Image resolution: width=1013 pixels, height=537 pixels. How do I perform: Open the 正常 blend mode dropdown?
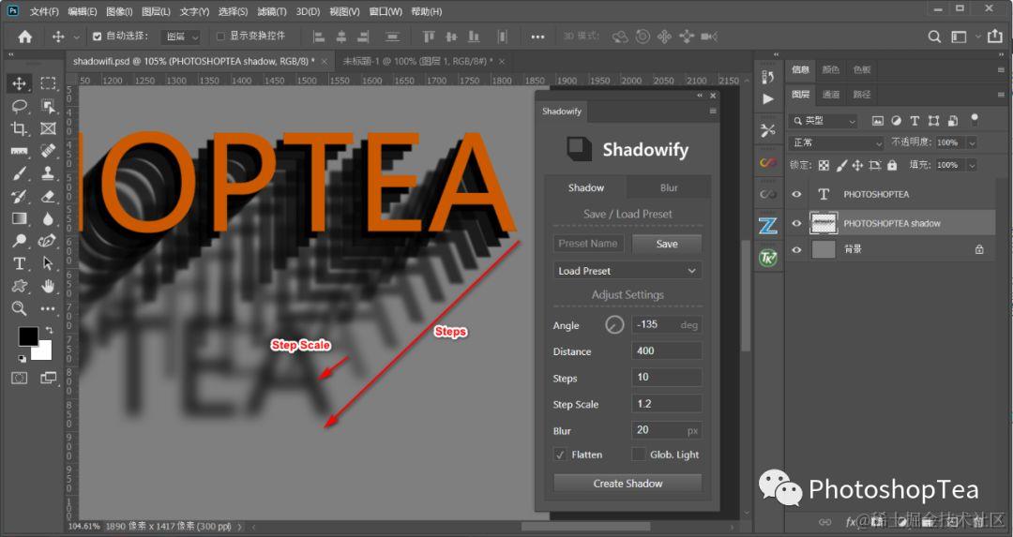[x=836, y=142]
